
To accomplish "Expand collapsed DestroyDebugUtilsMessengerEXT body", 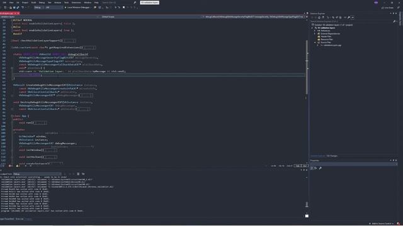I will [x=83, y=109].
